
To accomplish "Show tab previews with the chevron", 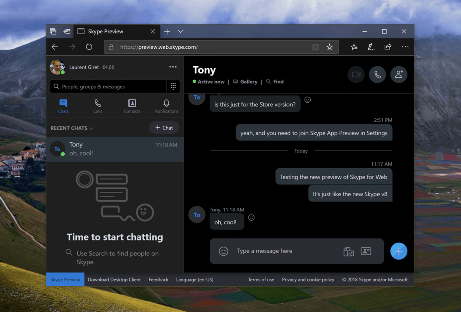I will pyautogui.click(x=180, y=31).
